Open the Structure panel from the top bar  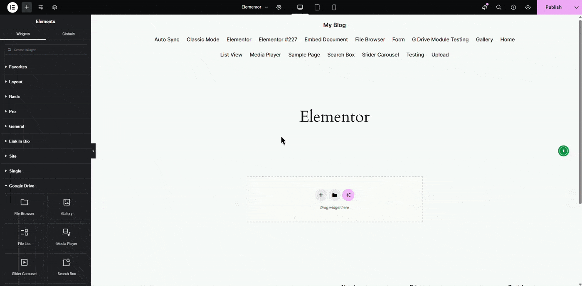(54, 7)
